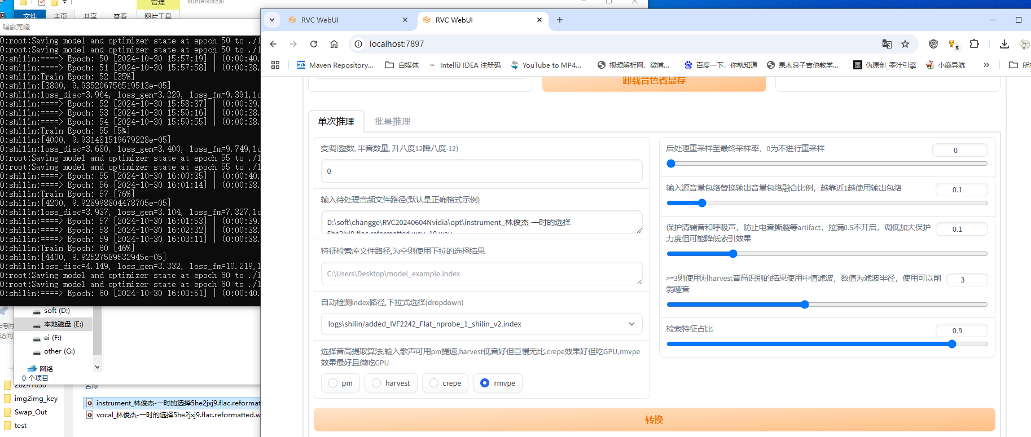Switch to 单次推理 tab

pyautogui.click(x=336, y=121)
